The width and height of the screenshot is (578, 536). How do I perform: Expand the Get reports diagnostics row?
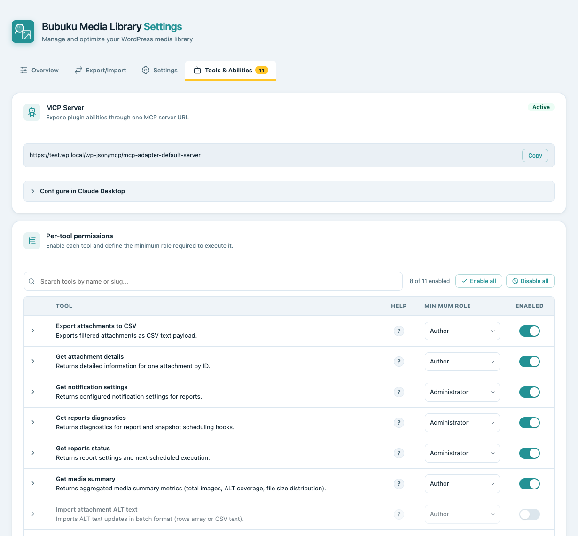(33, 422)
